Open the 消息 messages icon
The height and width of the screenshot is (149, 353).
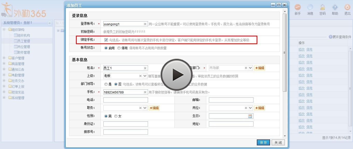pyautogui.click(x=310, y=7)
